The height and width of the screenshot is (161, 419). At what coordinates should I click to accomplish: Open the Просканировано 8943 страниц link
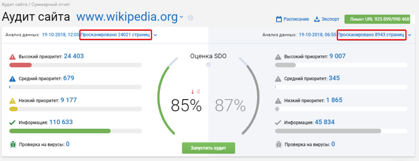tap(371, 35)
